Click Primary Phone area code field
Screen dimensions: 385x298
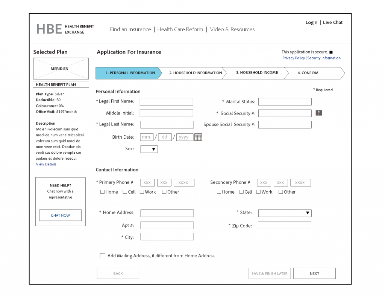pos(147,183)
